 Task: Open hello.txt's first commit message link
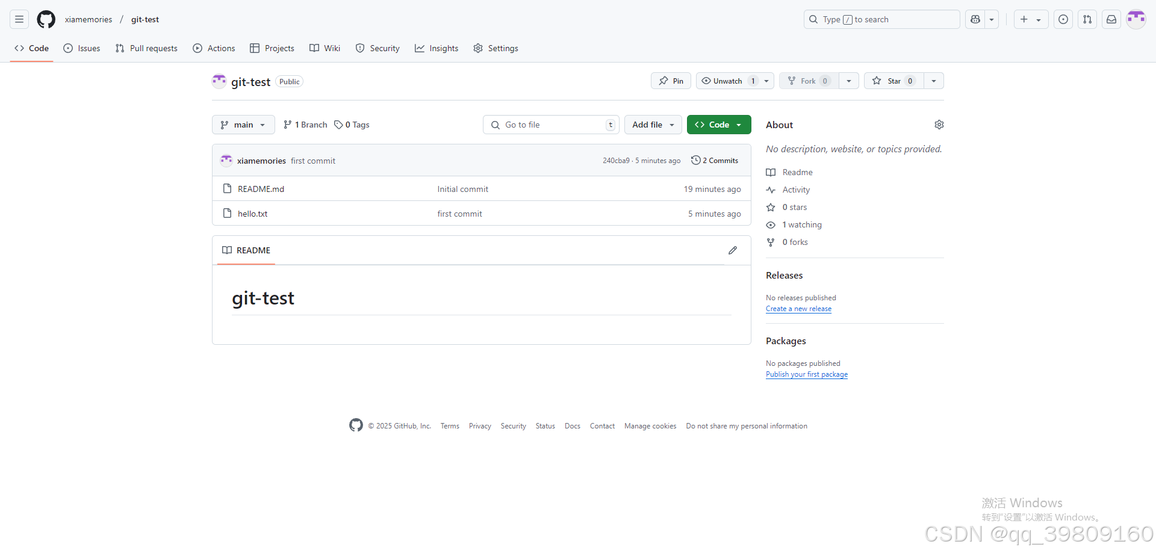(x=459, y=214)
